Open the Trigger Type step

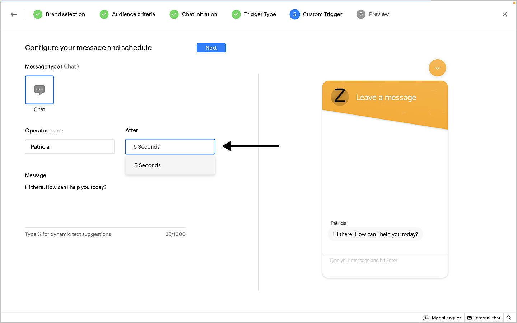(254, 14)
